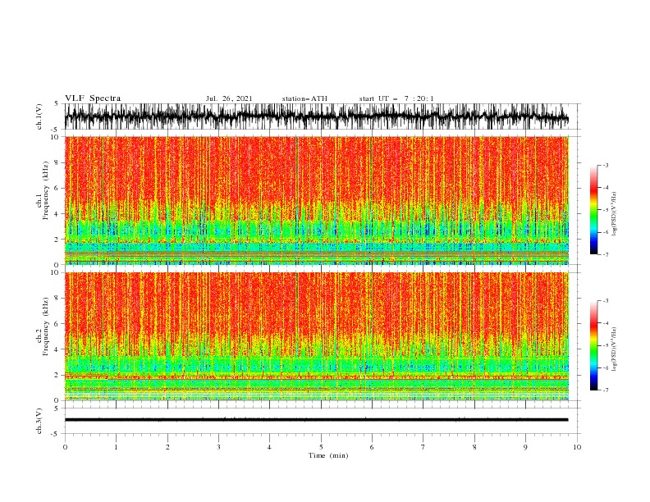Click the ch.3(V) flat waveform trace

[x=316, y=420]
